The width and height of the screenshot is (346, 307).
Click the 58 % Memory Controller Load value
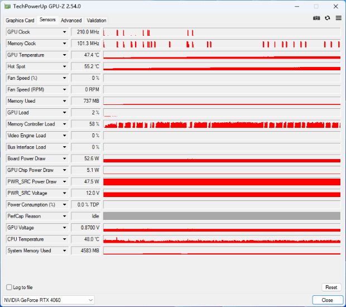coord(85,124)
